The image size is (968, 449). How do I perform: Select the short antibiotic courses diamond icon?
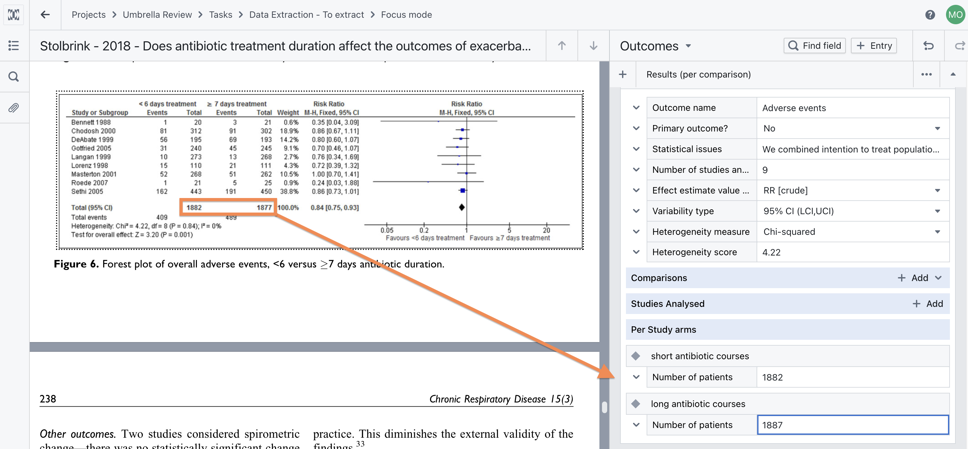[x=635, y=356]
